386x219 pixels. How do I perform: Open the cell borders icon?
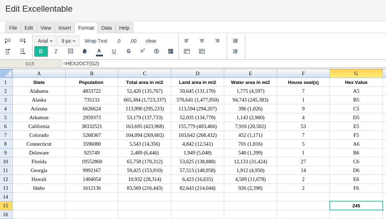click(71, 51)
